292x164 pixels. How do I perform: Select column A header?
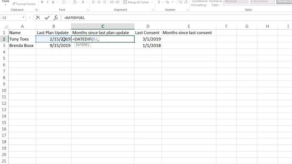click(x=22, y=26)
